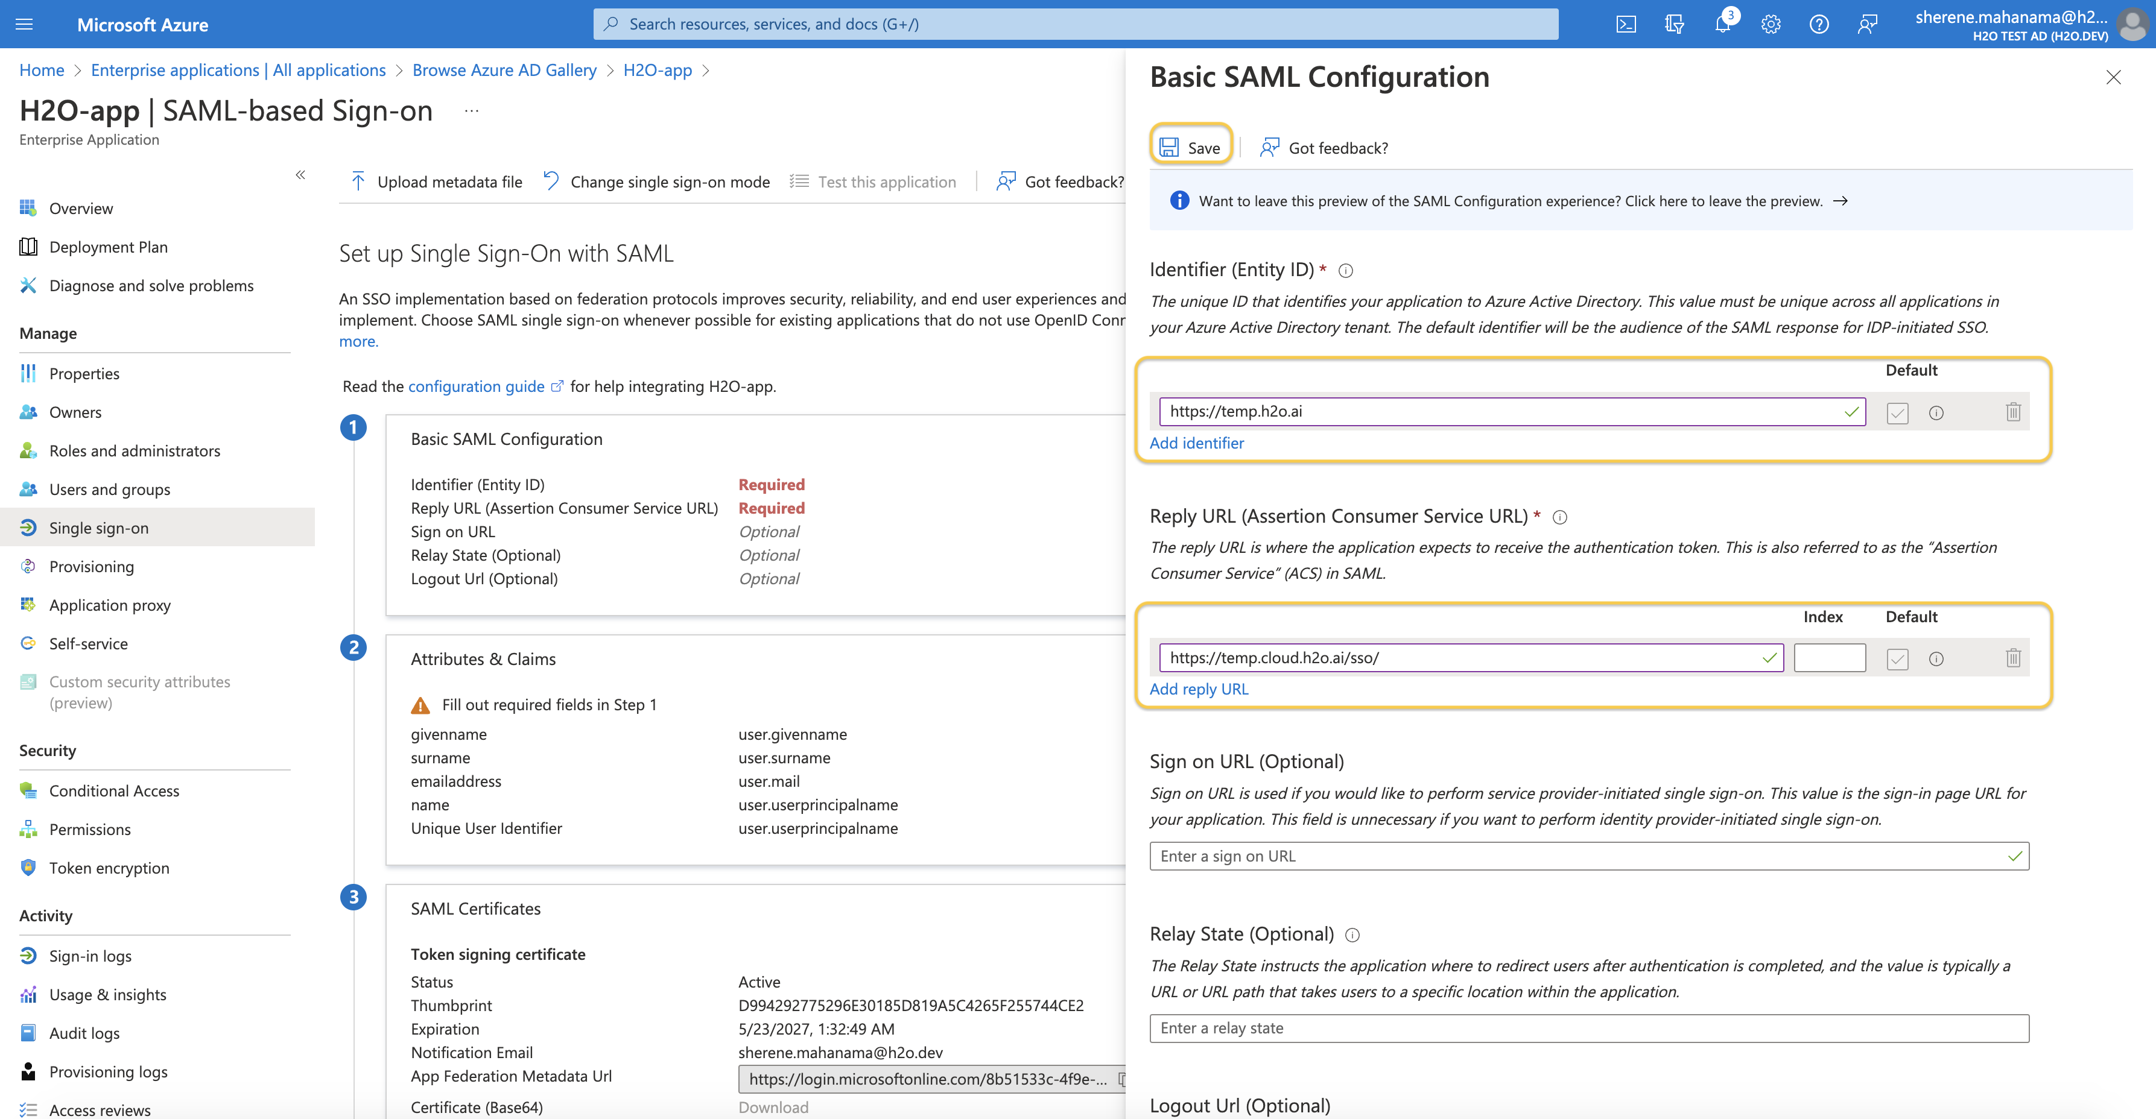The image size is (2156, 1119).
Task: Delete the temp.cloud.h2o.ai reply URL
Action: pos(2013,658)
